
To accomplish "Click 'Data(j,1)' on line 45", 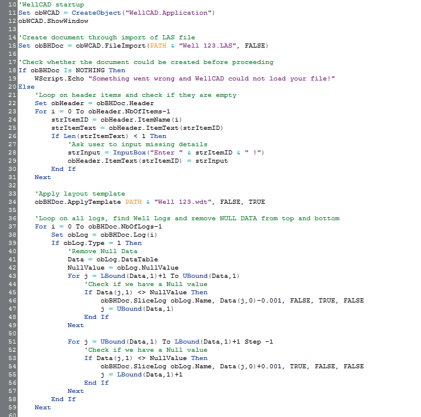I will (x=115, y=292).
